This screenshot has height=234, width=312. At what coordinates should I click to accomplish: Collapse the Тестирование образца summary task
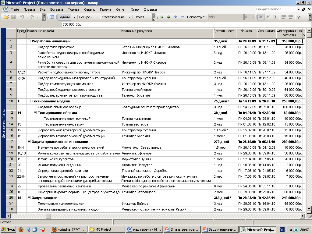tap(35, 113)
